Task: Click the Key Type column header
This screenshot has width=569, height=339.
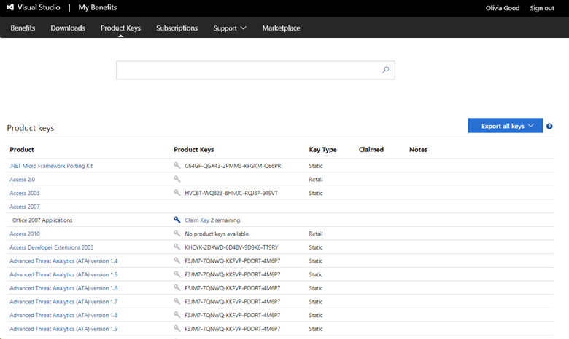Action: [x=322, y=149]
